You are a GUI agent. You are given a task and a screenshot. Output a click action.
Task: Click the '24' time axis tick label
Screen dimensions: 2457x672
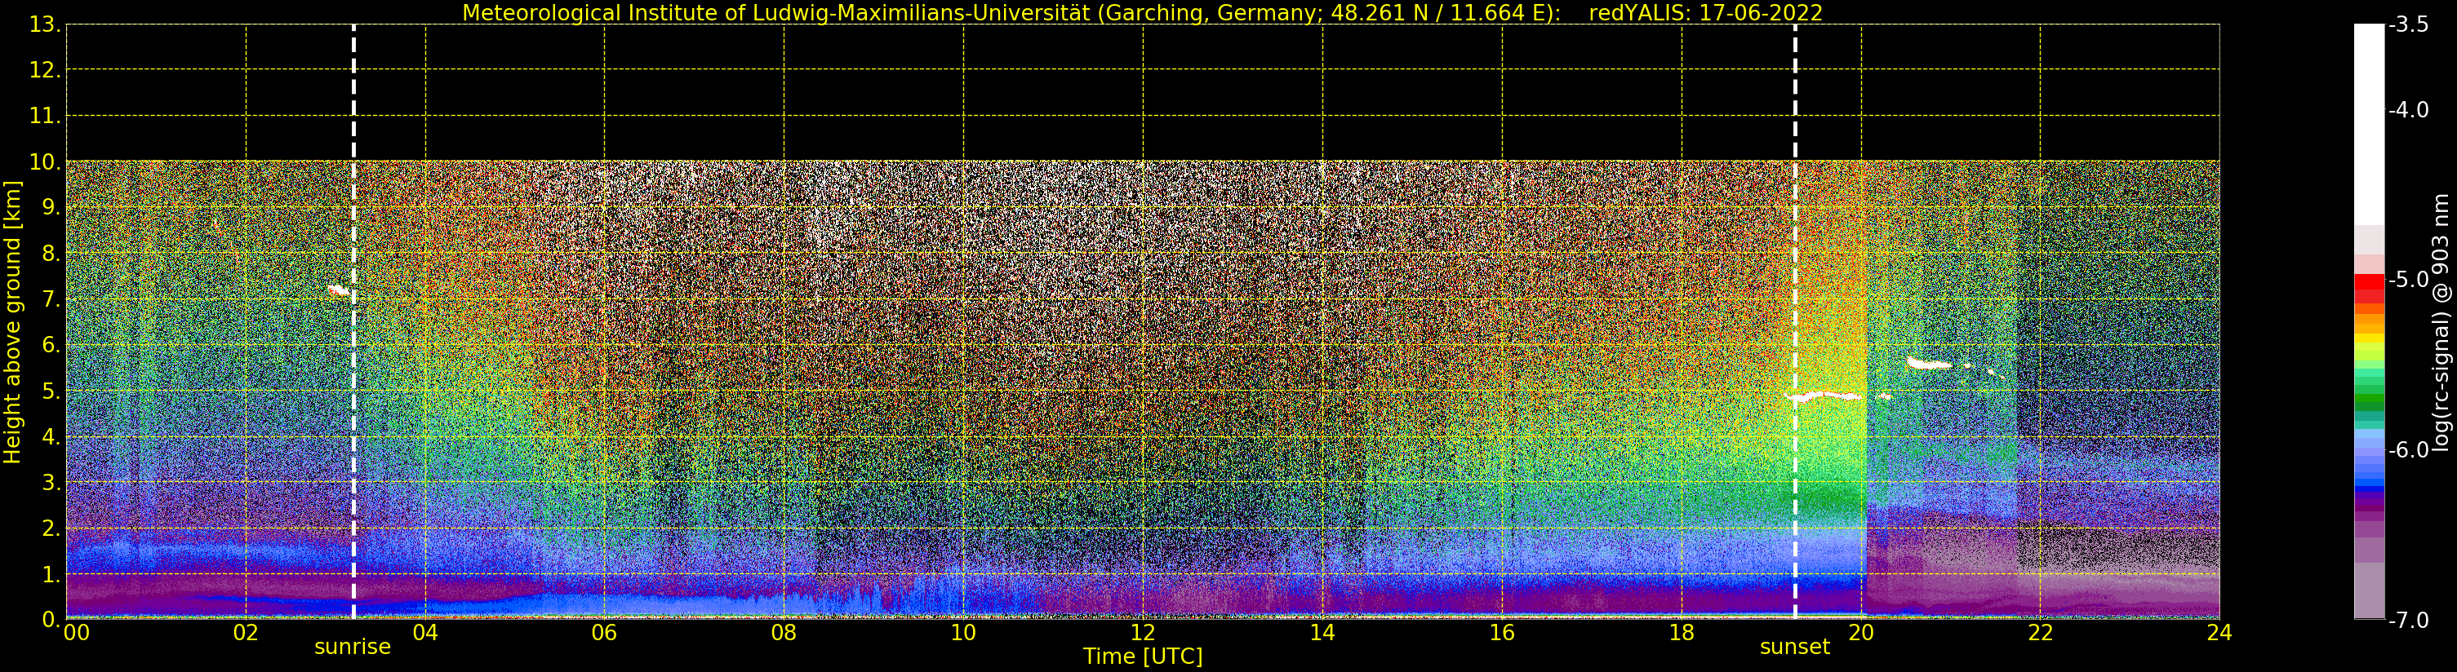[x=2219, y=633]
